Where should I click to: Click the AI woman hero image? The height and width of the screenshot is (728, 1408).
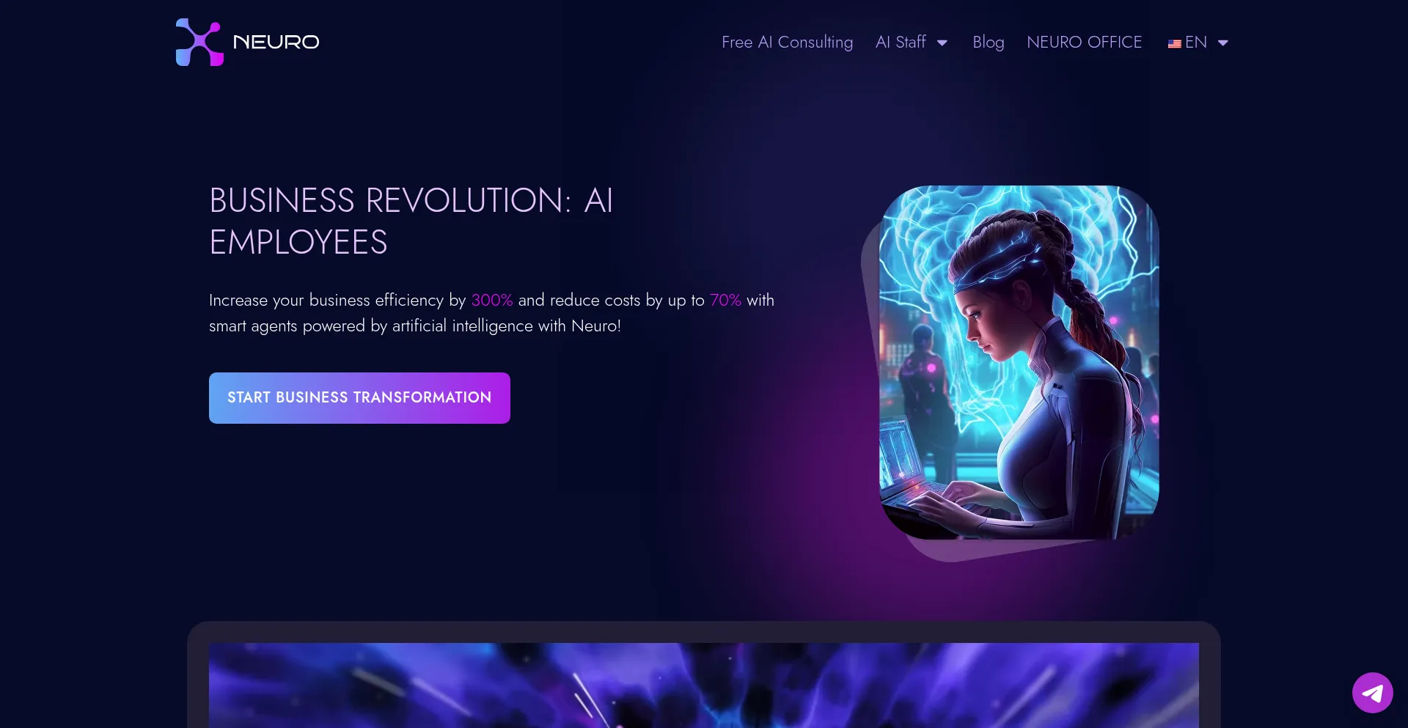coord(1019,362)
